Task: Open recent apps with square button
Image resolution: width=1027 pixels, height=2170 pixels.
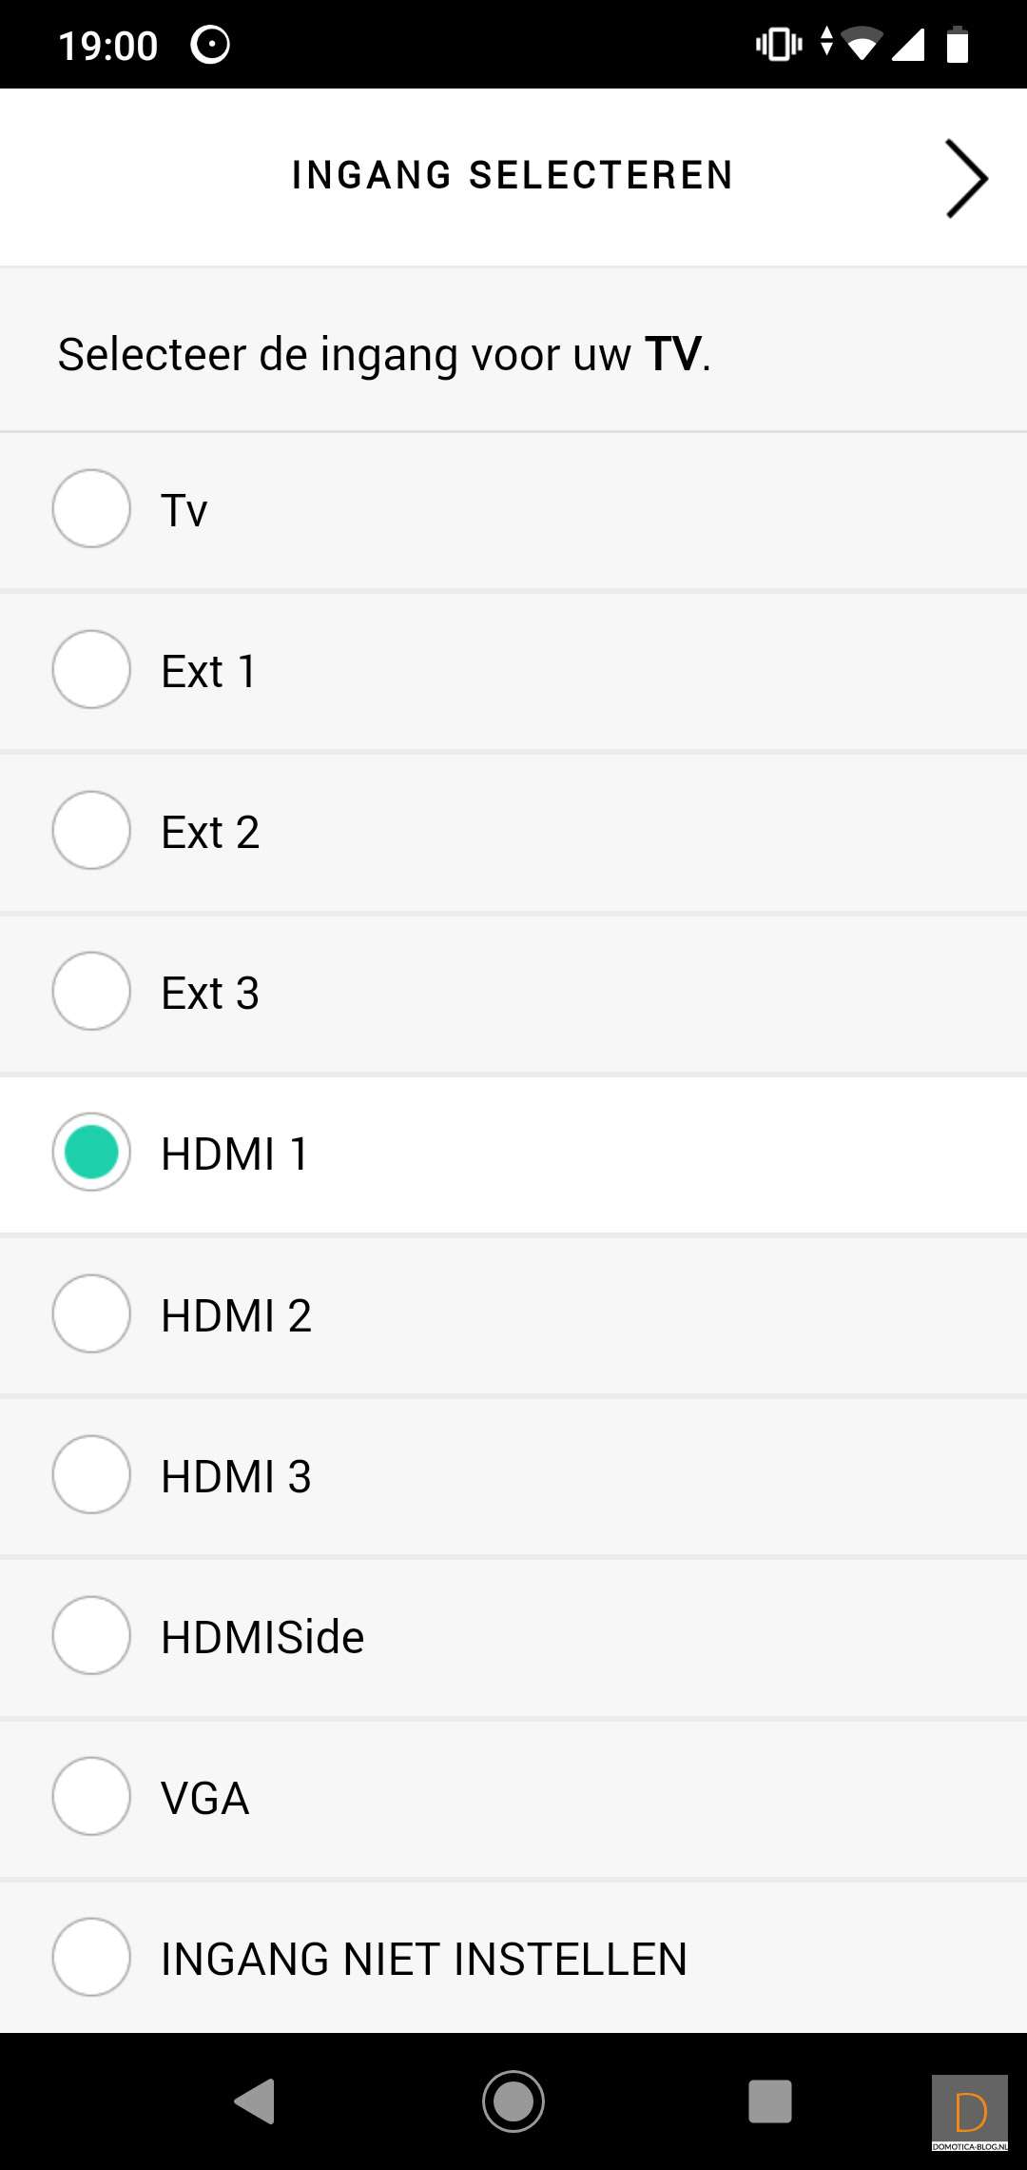Action: (x=770, y=2101)
